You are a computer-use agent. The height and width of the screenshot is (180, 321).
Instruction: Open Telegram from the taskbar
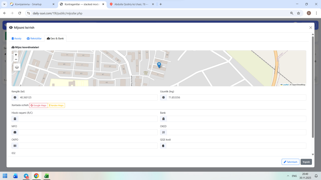[26, 176]
